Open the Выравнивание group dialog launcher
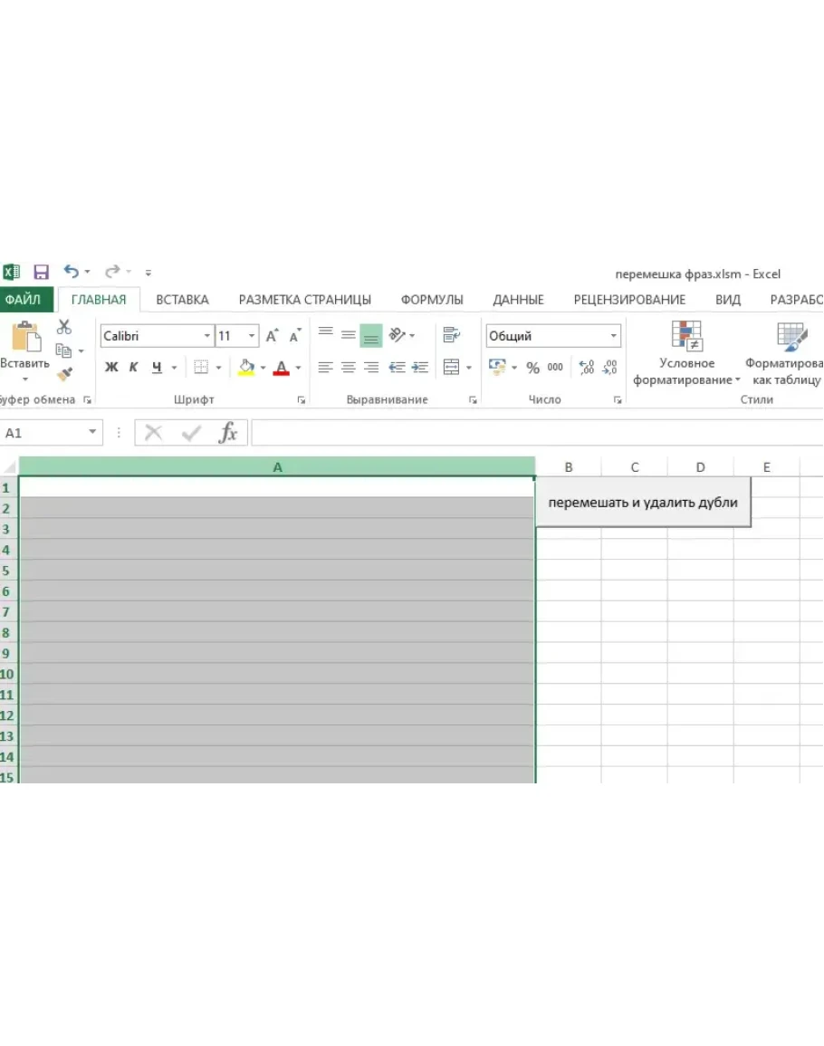Screen dimensions: 824x1046 (473, 399)
